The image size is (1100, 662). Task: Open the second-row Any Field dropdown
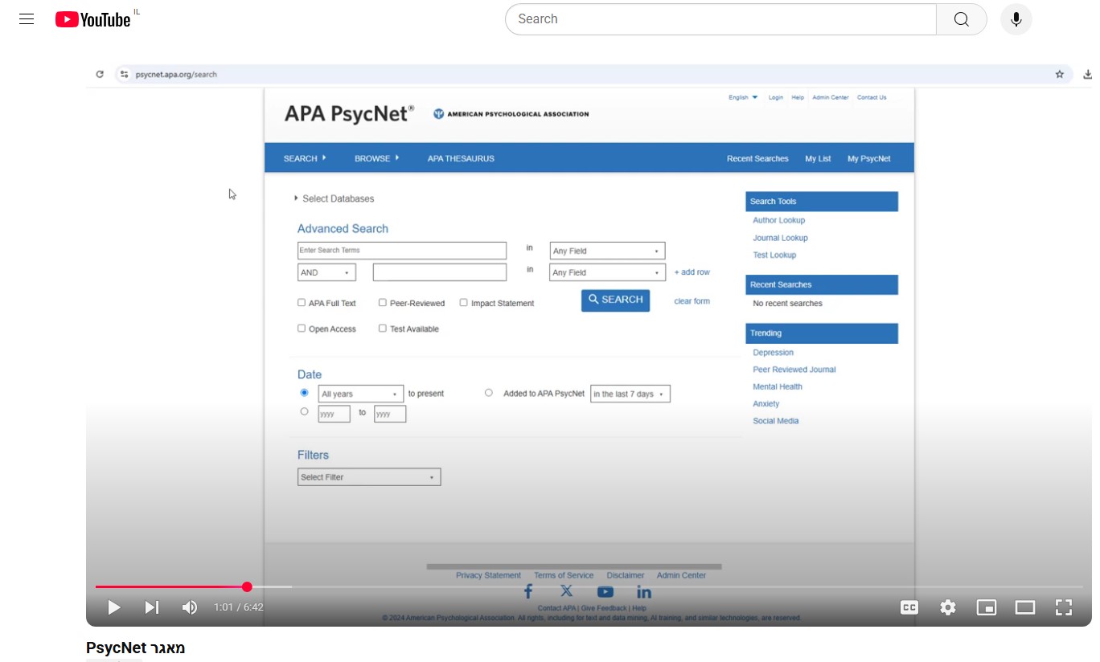coord(607,272)
